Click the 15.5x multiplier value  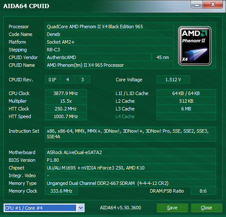[66, 101]
